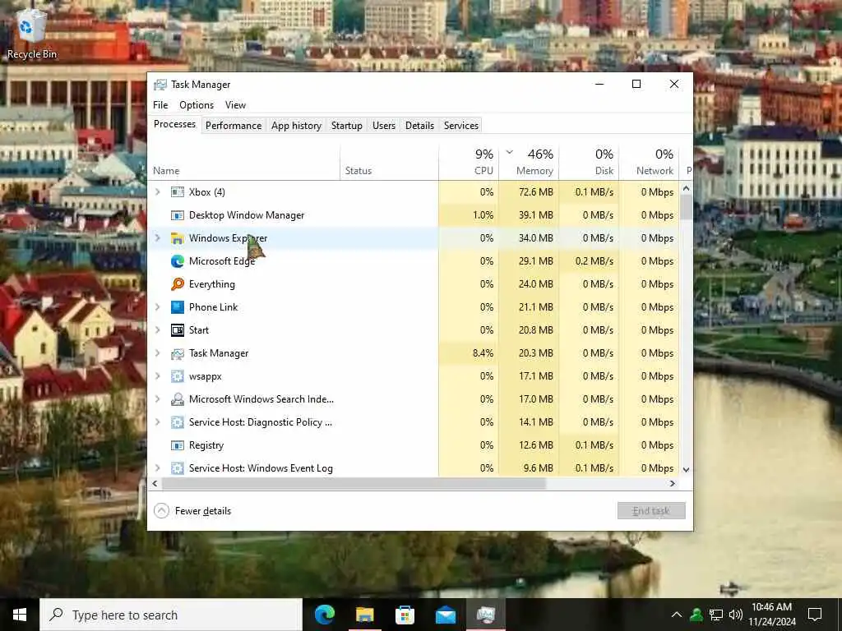
Task: Open the Recycle Bin desktop icon
Action: pyautogui.click(x=32, y=33)
